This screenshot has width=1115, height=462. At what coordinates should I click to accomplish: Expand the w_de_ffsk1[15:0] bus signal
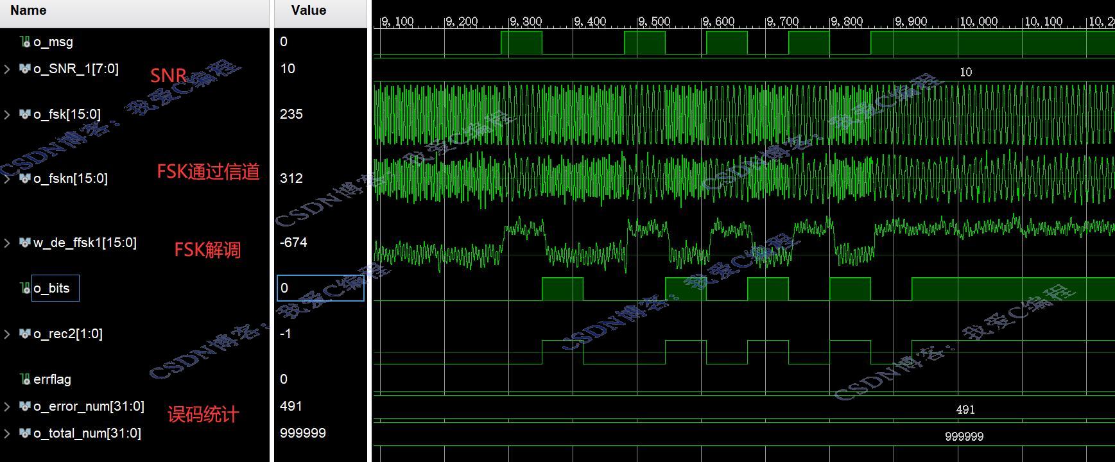click(7, 243)
